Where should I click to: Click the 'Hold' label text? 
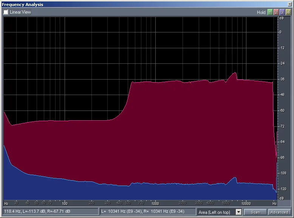[x=261, y=12]
